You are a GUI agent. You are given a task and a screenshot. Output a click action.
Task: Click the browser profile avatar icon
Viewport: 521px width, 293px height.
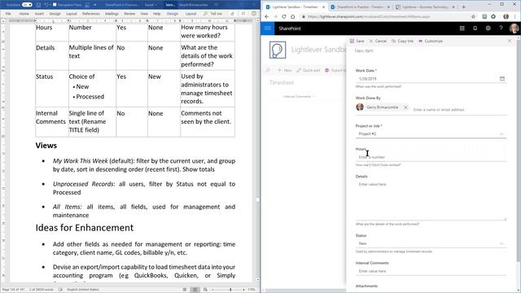tap(506, 16)
